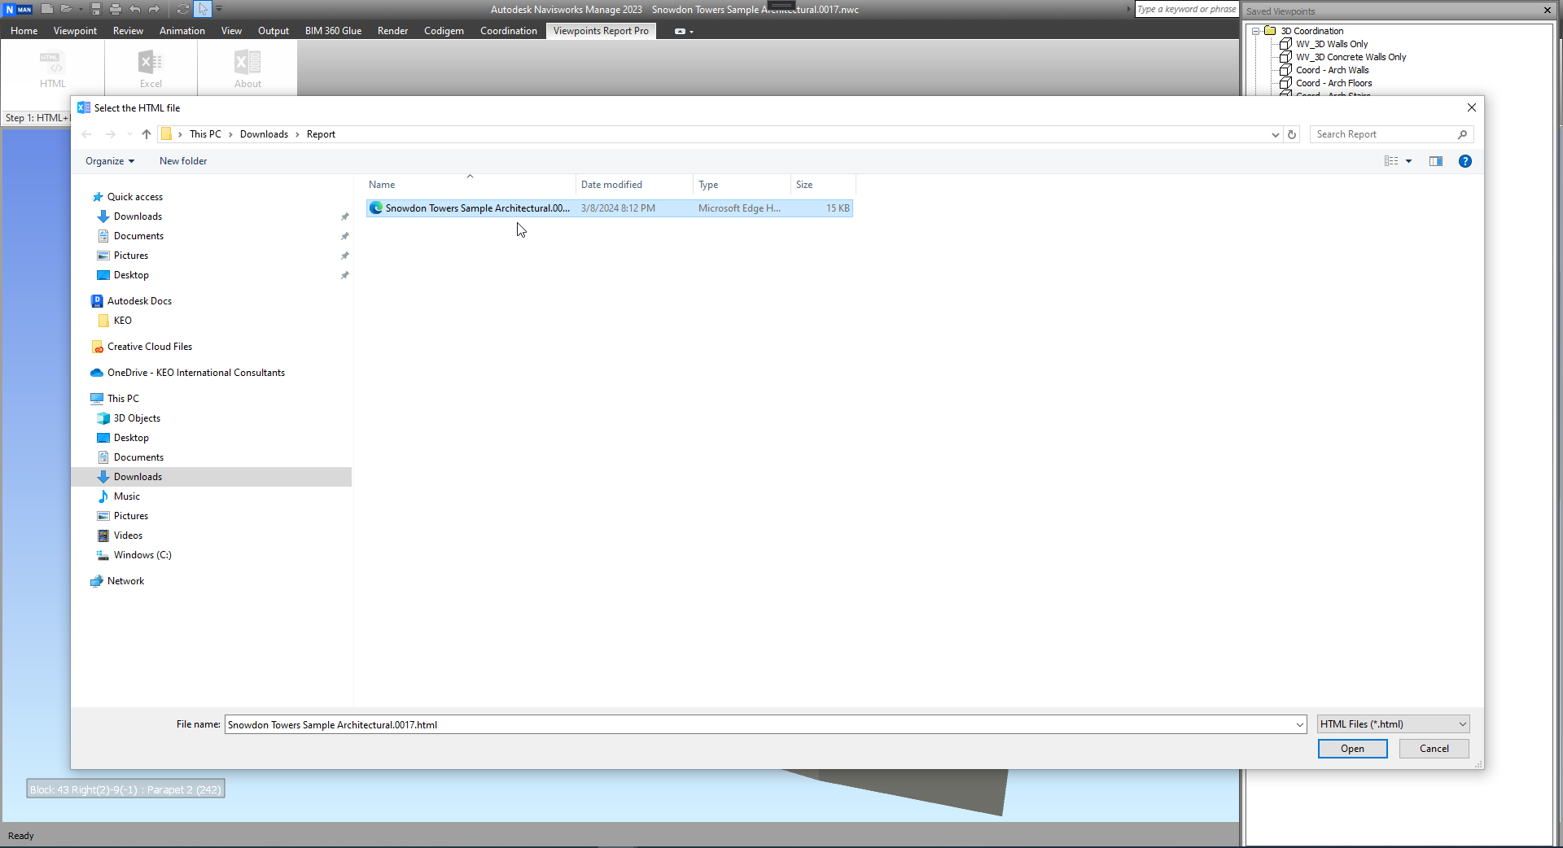
Task: Click the Print icon in quick access toolbar
Action: coord(115,9)
